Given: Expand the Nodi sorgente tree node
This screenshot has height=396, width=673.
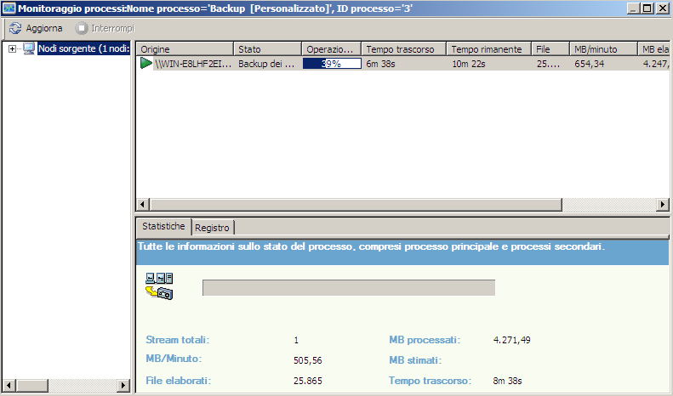Looking at the screenshot, I should point(12,48).
